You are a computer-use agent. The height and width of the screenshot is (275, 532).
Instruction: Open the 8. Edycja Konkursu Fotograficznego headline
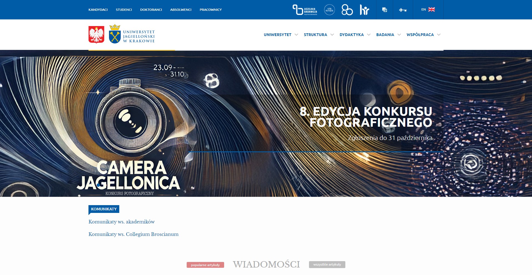point(366,117)
